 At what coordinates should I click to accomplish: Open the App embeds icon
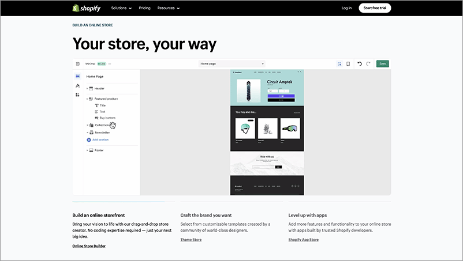[77, 94]
